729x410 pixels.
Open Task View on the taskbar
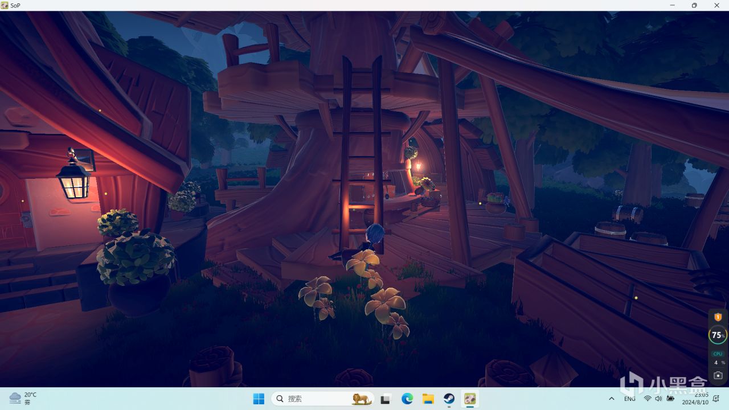[386, 399]
